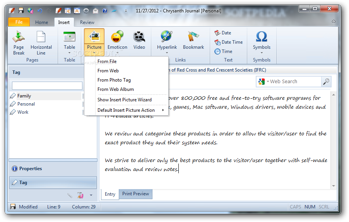The width and height of the screenshot is (349, 222).
Task: Expand the Symbols dropdown arrow
Action: pyautogui.click(x=262, y=53)
